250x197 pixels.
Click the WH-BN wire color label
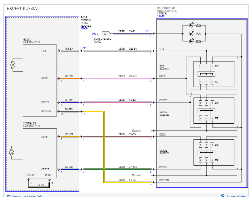click(x=69, y=48)
